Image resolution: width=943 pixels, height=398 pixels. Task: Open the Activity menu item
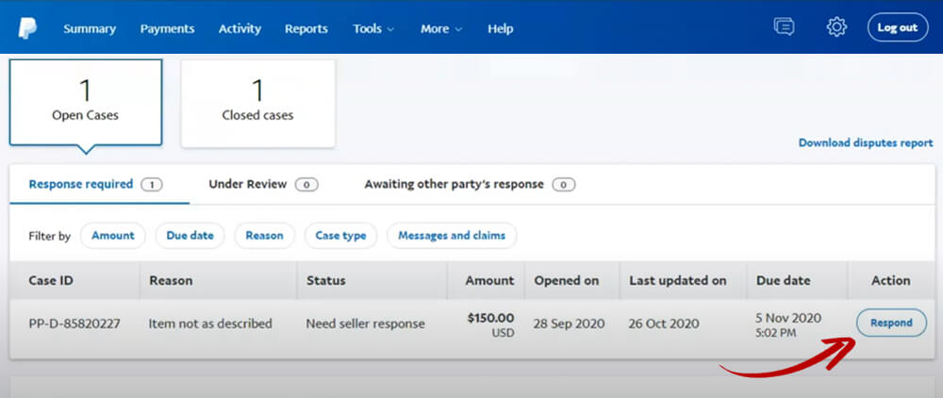coord(240,29)
